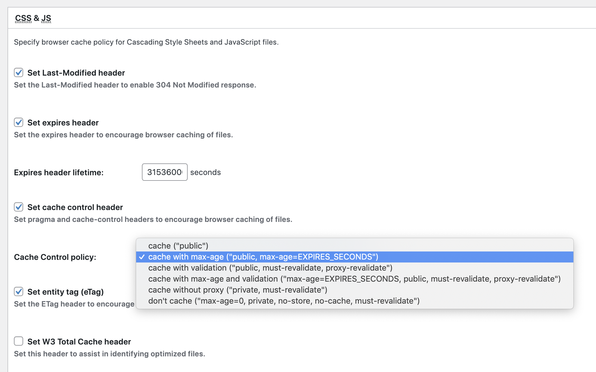Click the Set cache control header label
The width and height of the screenshot is (596, 372).
point(75,207)
